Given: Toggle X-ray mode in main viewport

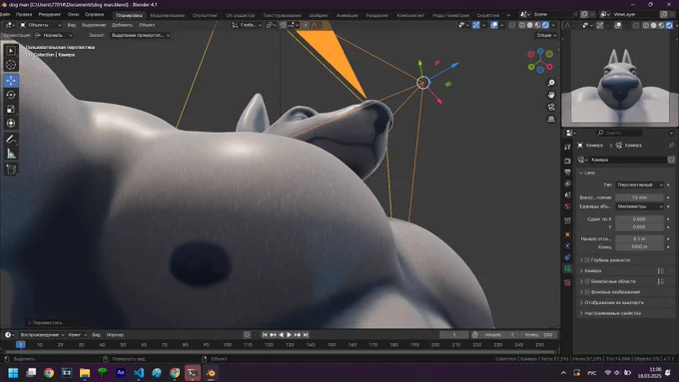Looking at the screenshot, I should [x=512, y=25].
